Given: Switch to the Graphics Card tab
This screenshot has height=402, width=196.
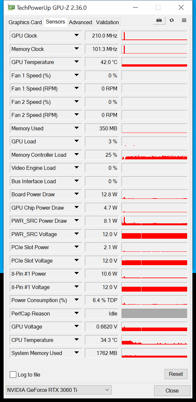Looking at the screenshot, I should click(25, 22).
